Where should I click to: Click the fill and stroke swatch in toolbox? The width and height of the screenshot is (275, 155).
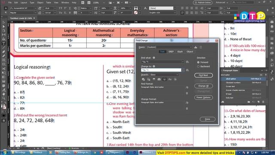click(x=4, y=106)
